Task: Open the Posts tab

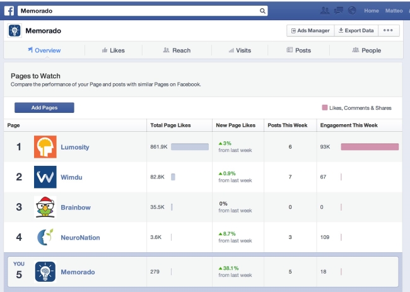Action: (x=298, y=50)
